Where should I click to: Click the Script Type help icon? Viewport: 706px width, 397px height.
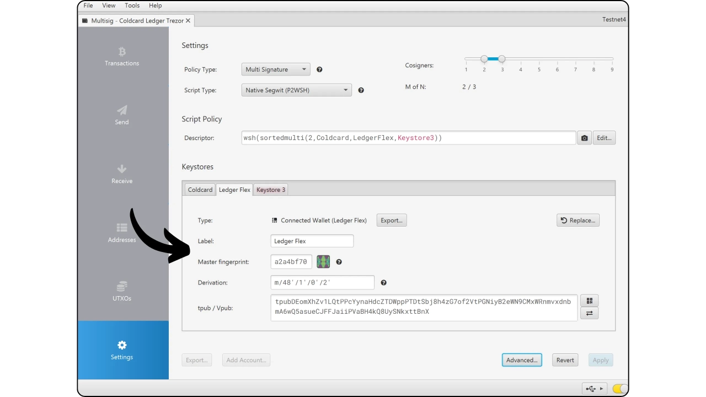[361, 90]
